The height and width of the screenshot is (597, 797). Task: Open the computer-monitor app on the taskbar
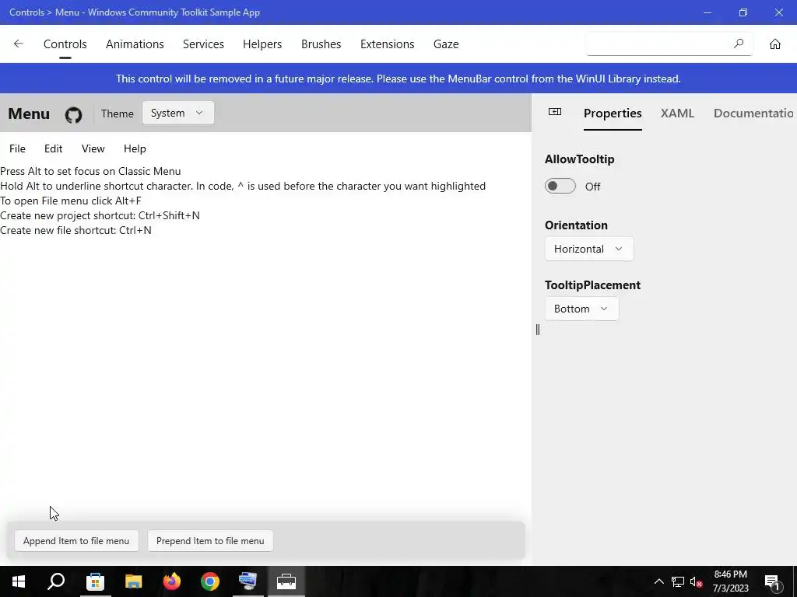[248, 581]
